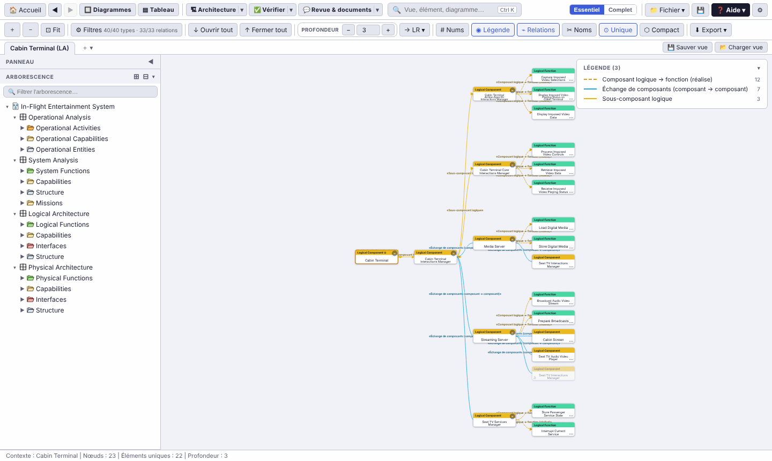Click the greyed forward navigation arrow
Viewport: 772px width, 461px height.
pos(70,10)
